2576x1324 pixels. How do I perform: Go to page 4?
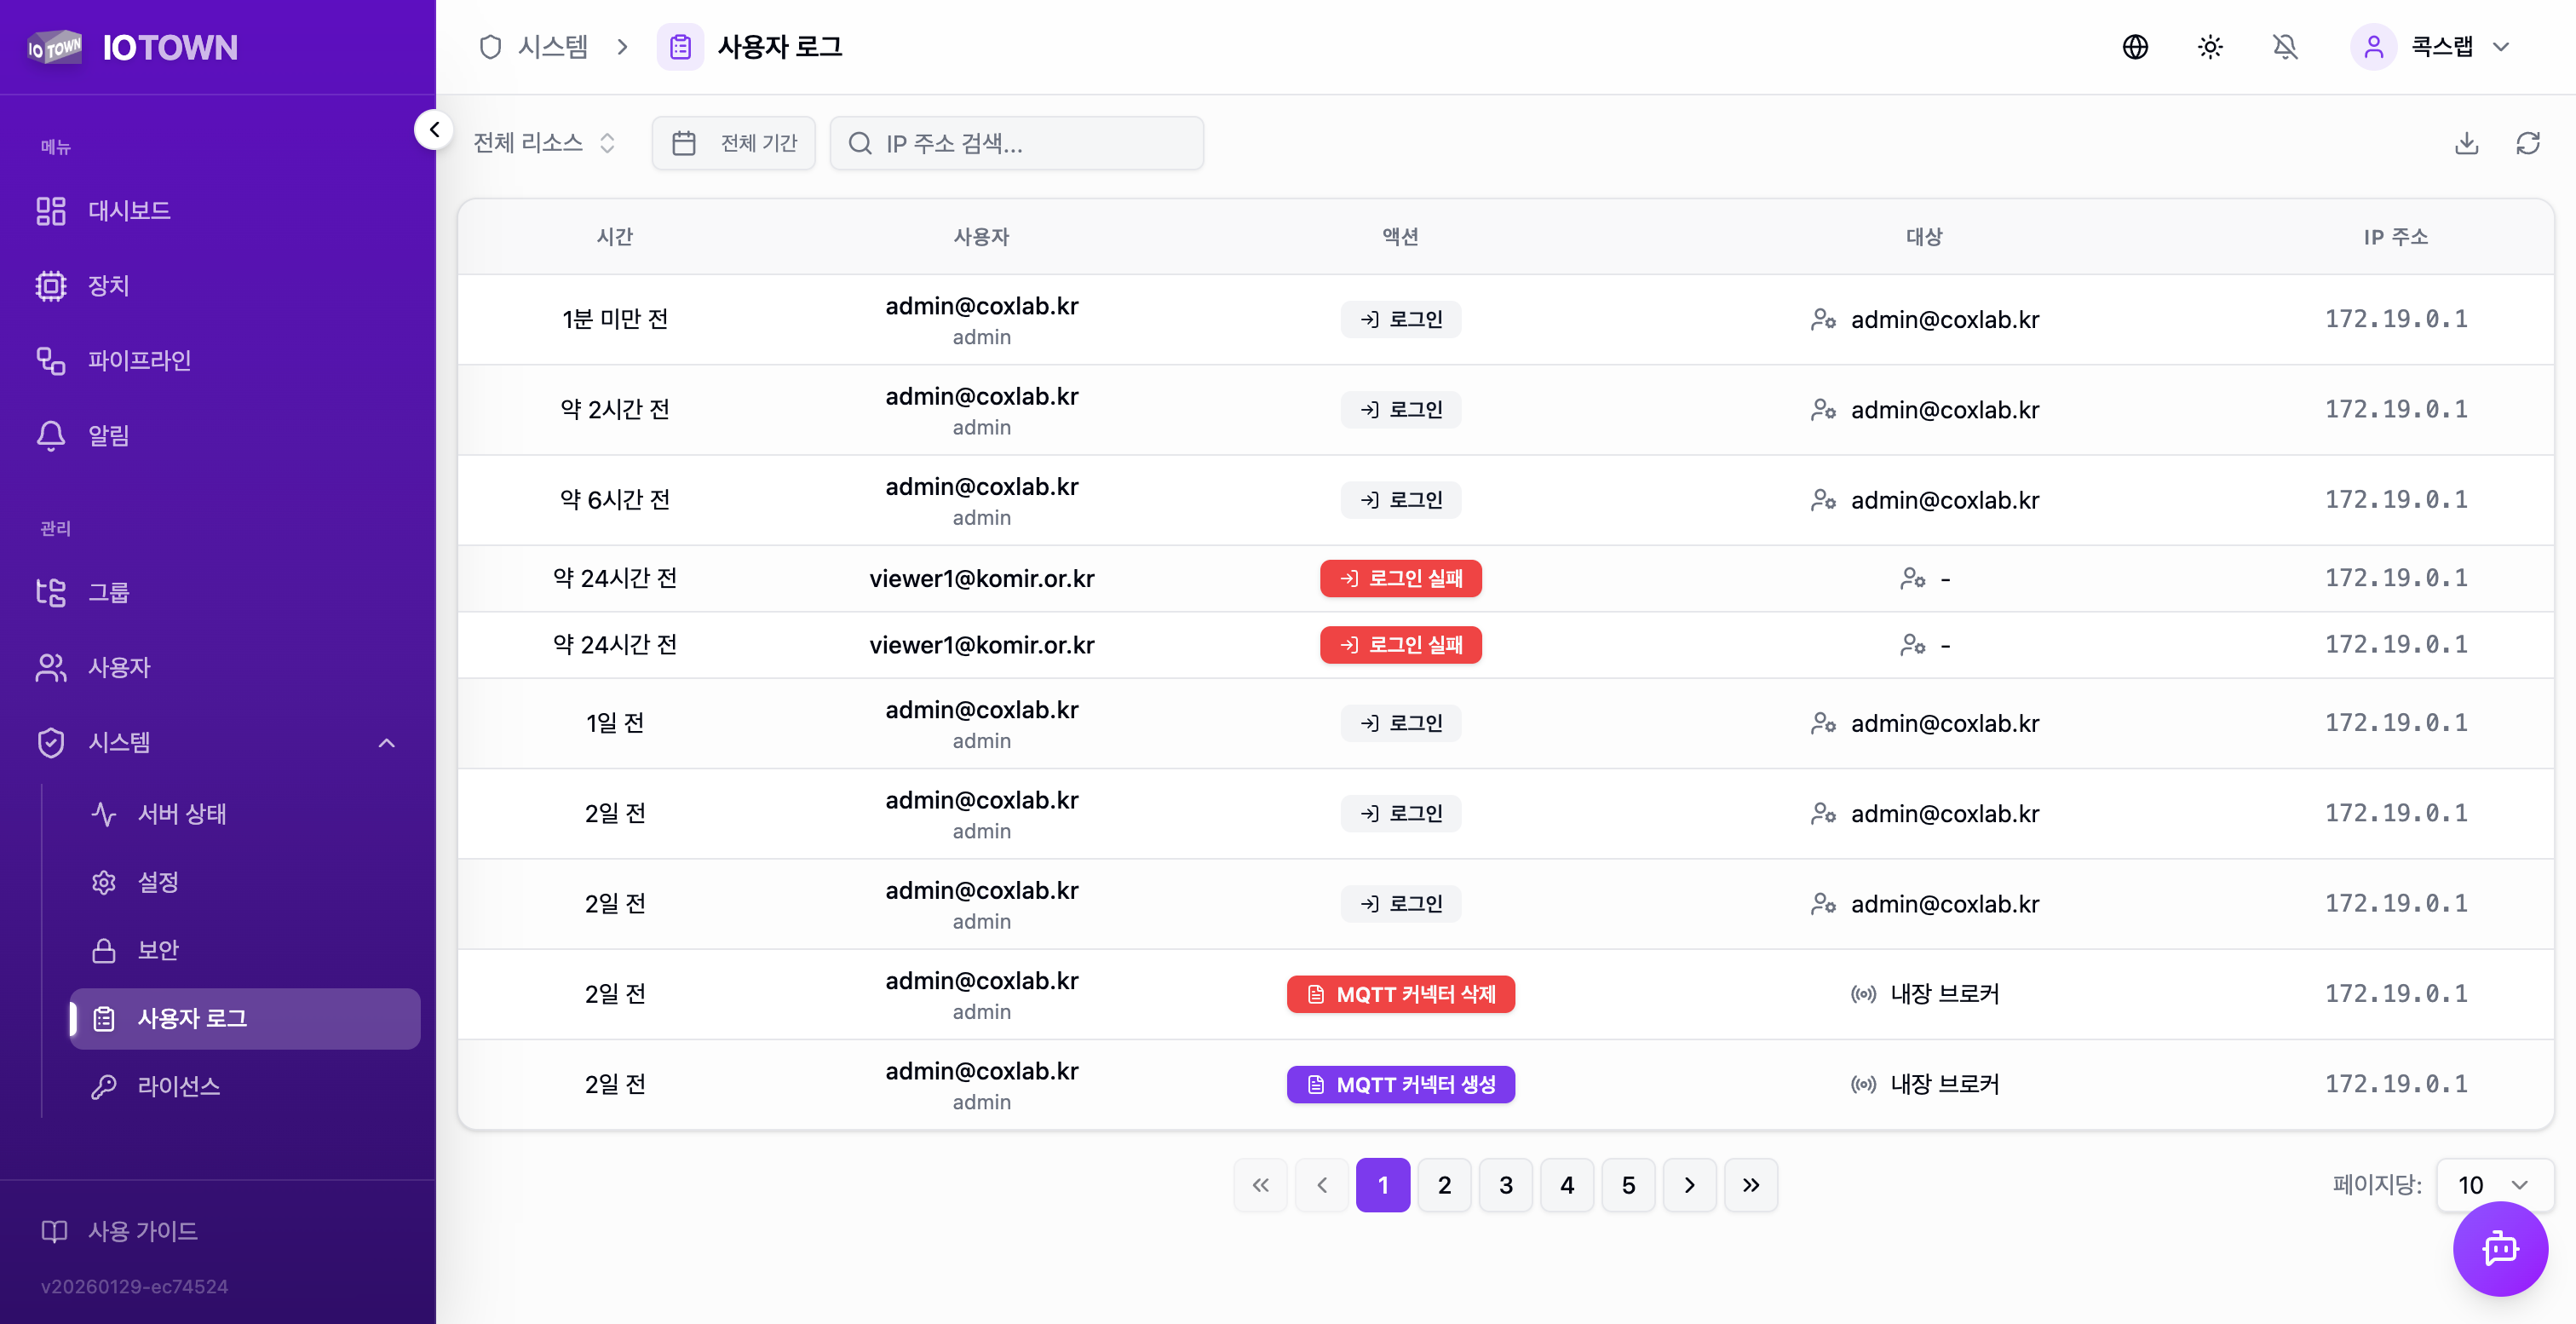[1567, 1185]
